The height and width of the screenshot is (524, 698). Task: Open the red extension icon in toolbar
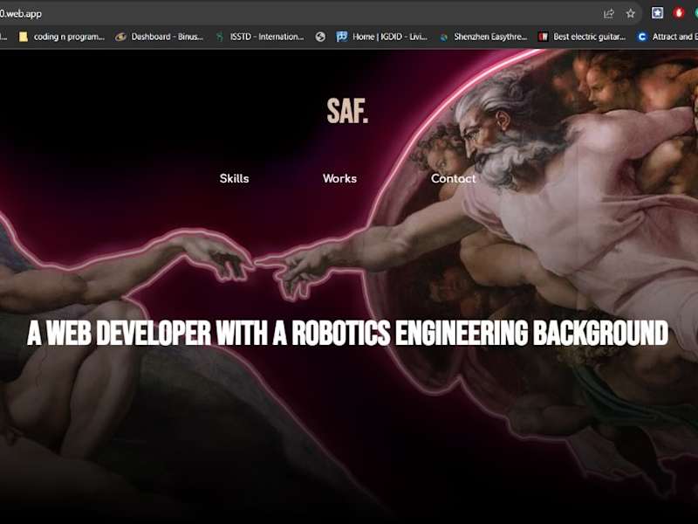coord(679,13)
